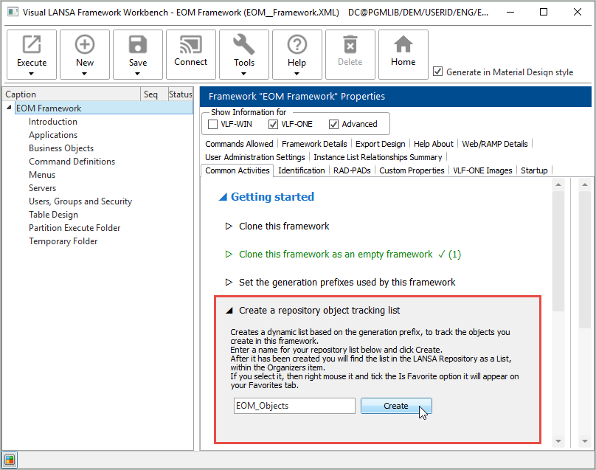Image resolution: width=596 pixels, height=470 pixels.
Task: Switch to the Identification tab
Action: [302, 170]
